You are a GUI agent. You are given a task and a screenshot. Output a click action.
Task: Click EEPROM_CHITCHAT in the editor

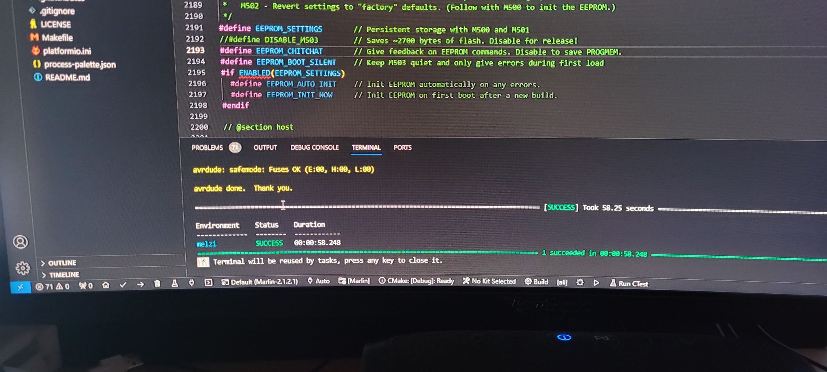click(289, 51)
